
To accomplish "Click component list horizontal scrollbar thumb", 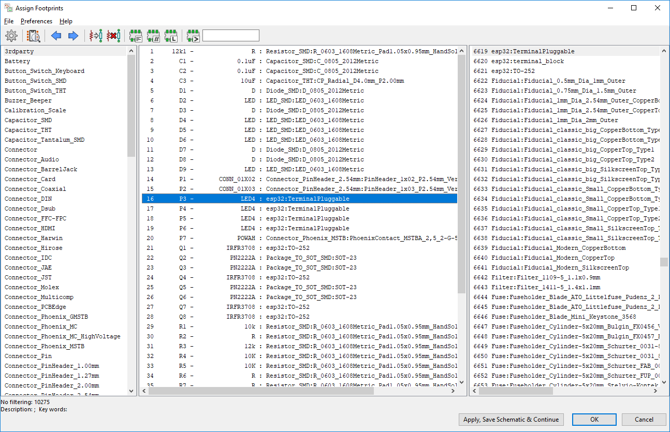I will (x=261, y=391).
